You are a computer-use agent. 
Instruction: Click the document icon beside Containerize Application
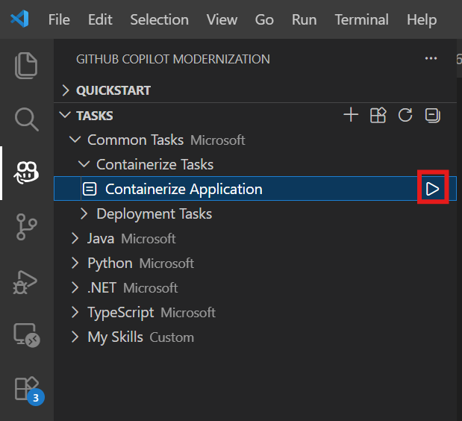coord(90,189)
